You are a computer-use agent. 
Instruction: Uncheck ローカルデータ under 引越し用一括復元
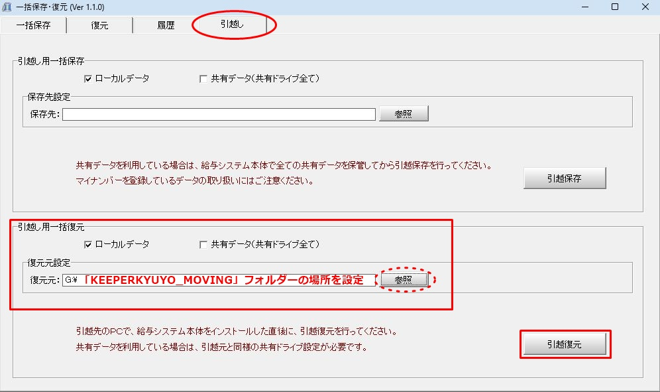[x=87, y=245]
